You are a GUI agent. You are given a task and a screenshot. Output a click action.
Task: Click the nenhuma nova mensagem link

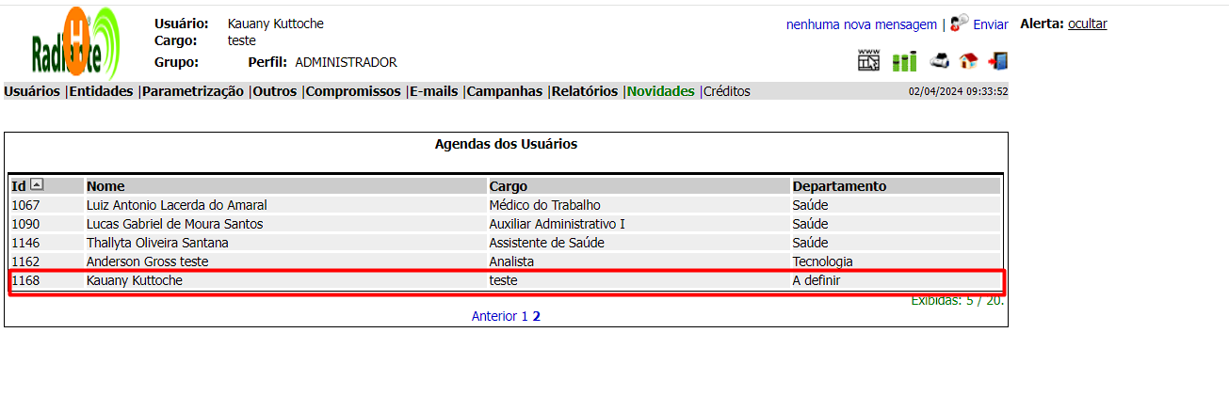(x=861, y=24)
